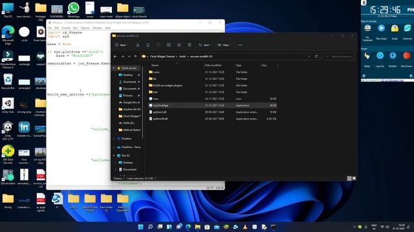Click the Delete trash icon in File Explorer toolbar

pyautogui.click(x=190, y=45)
